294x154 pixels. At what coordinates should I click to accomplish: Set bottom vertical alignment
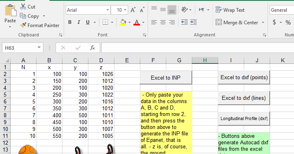(172, 10)
